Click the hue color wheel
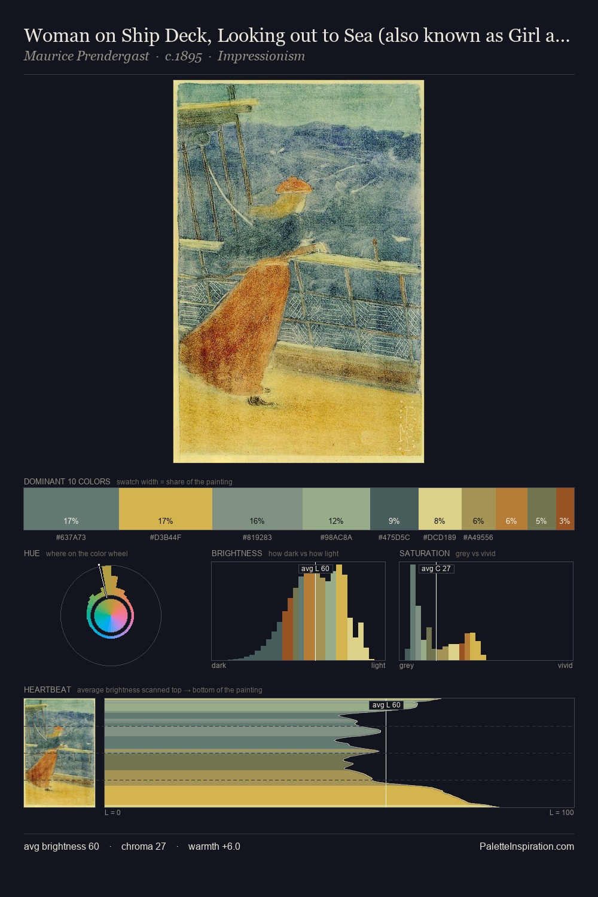The height and width of the screenshot is (897, 598). pos(111,615)
